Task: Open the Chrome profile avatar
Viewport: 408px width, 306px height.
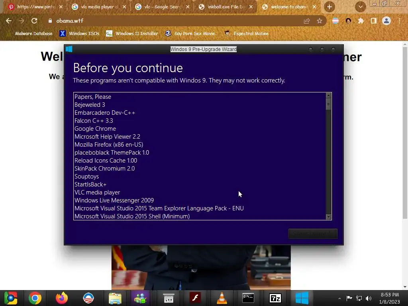Action: tap(386, 21)
